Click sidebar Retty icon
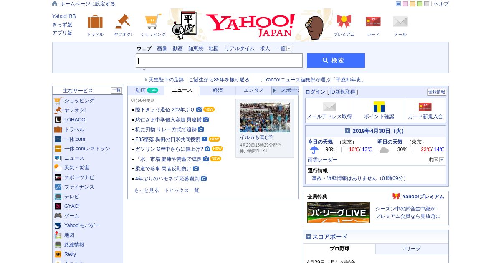The height and width of the screenshot is (263, 501). 58,254
